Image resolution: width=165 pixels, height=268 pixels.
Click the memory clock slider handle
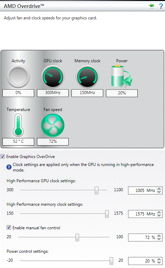click(107, 214)
